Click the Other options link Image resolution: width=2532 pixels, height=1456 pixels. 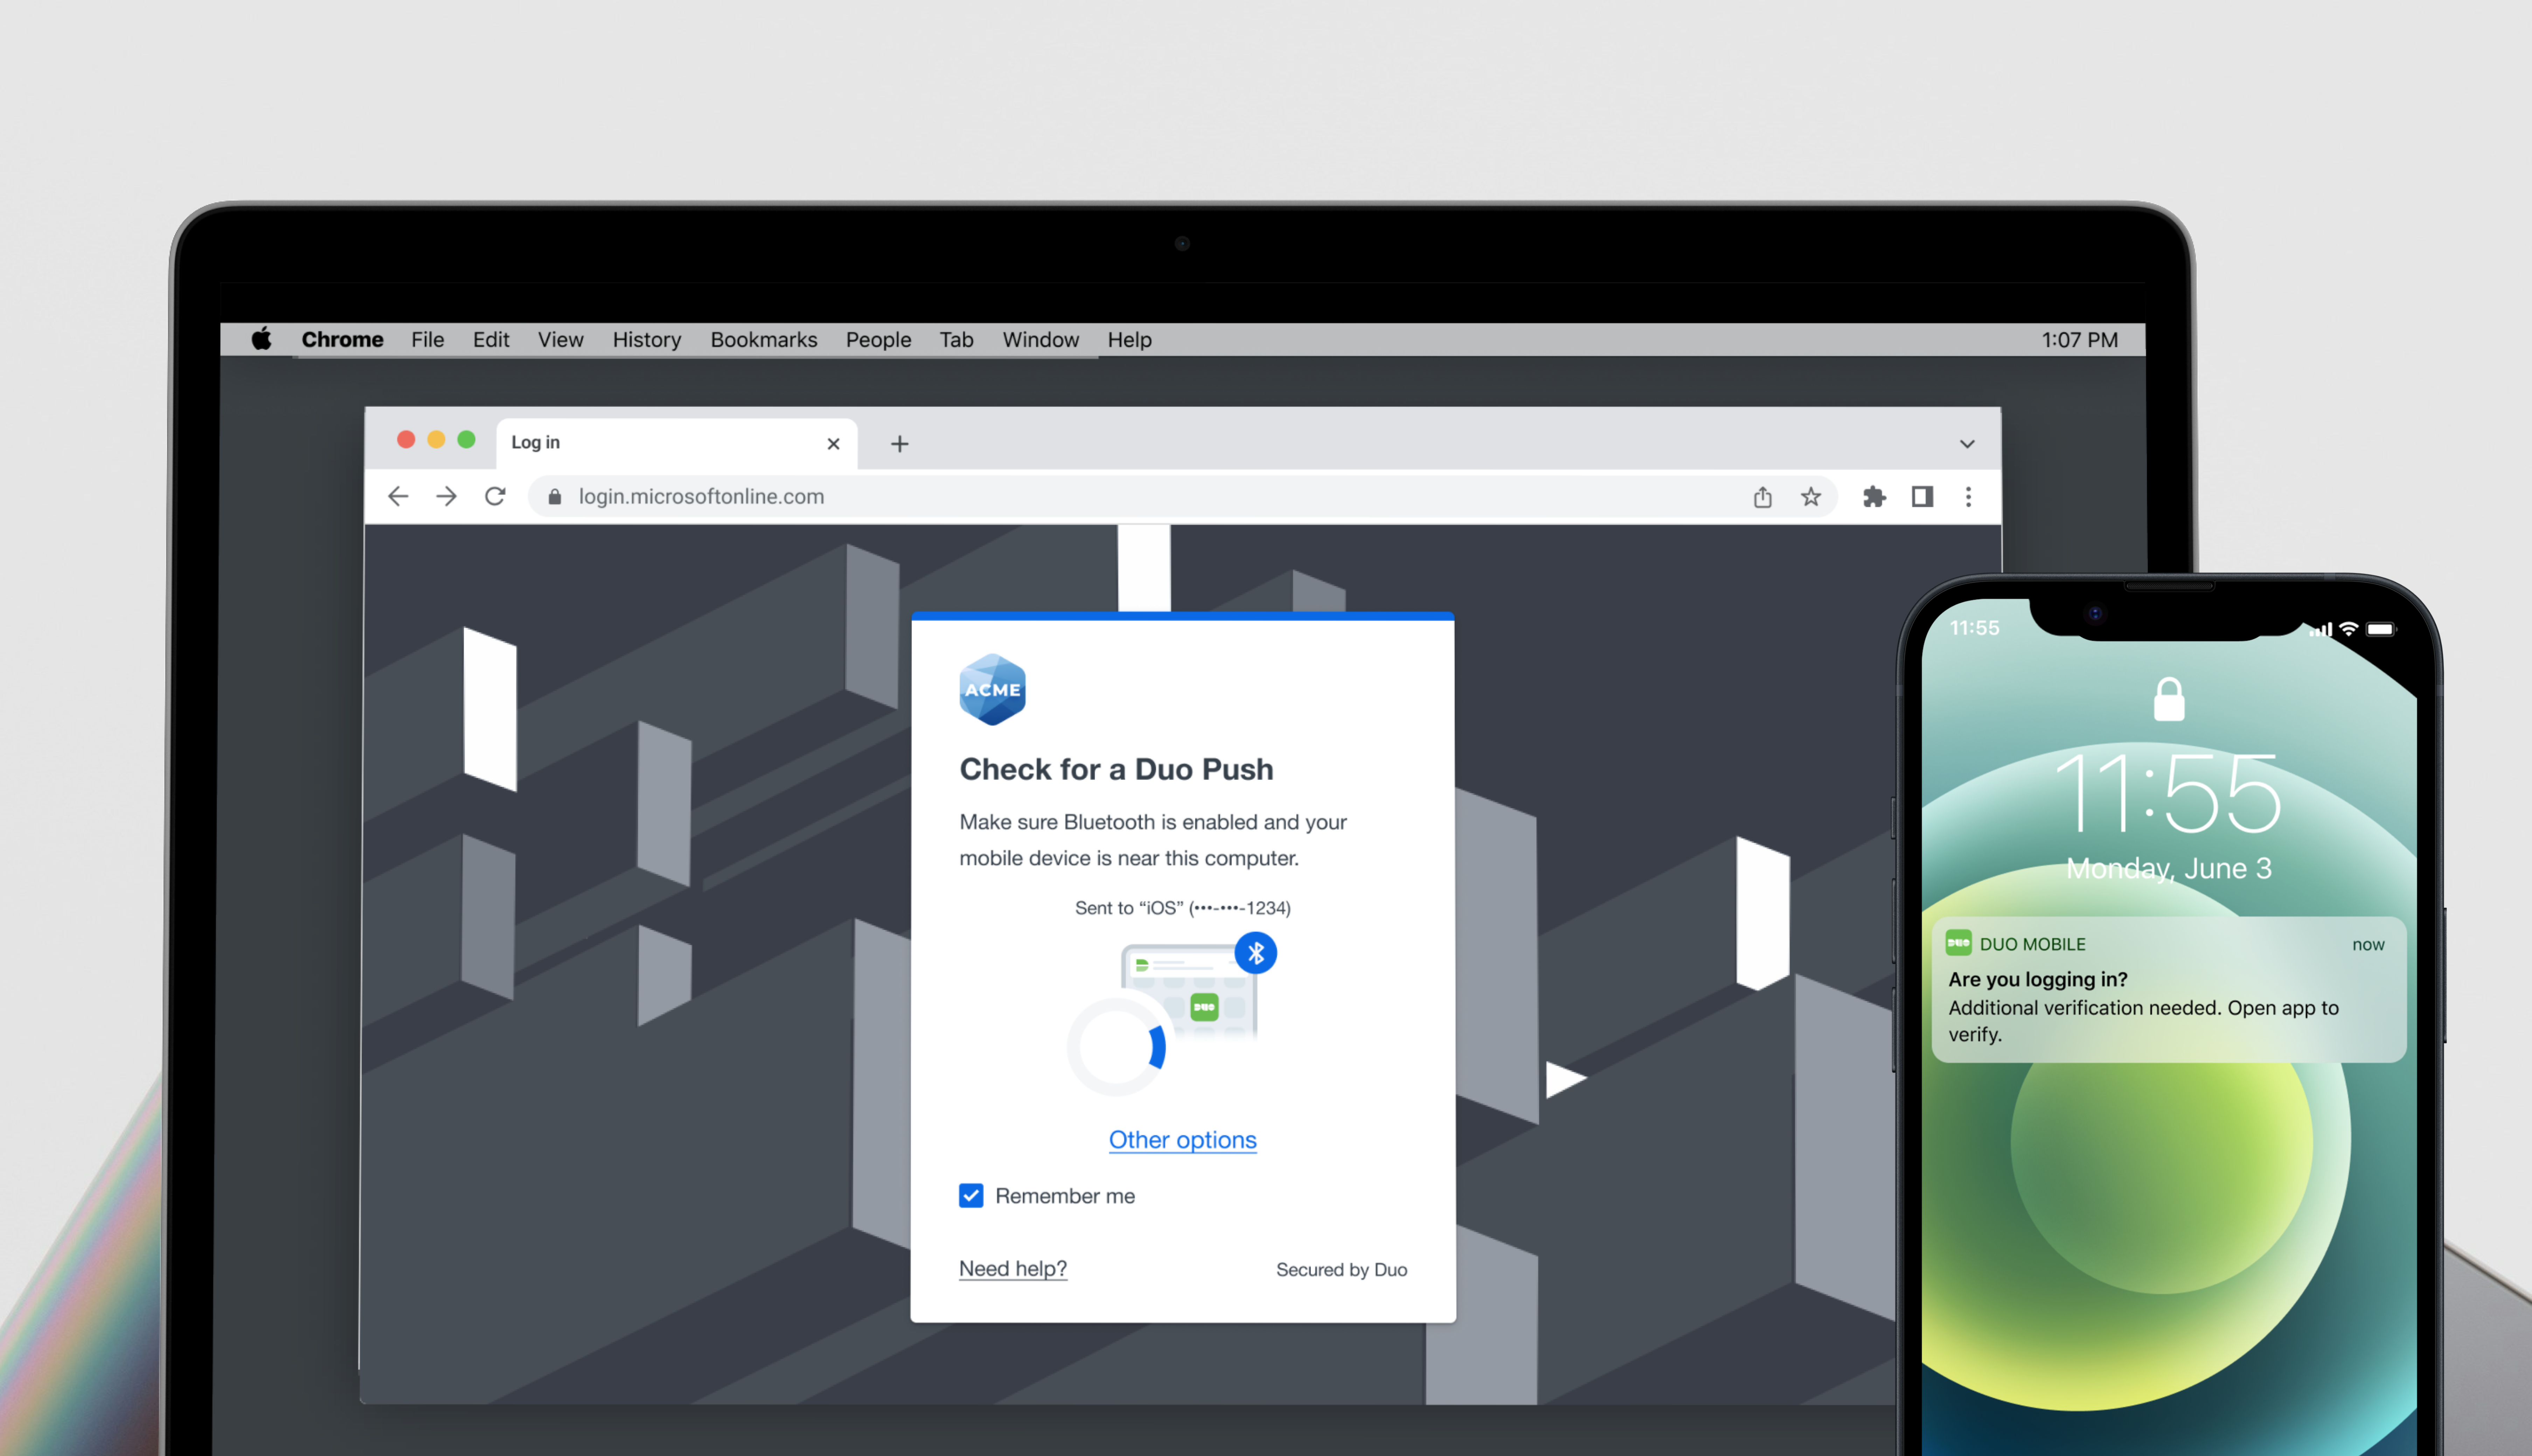pos(1182,1140)
